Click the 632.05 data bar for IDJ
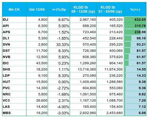150x117 pixels. click(135, 20)
